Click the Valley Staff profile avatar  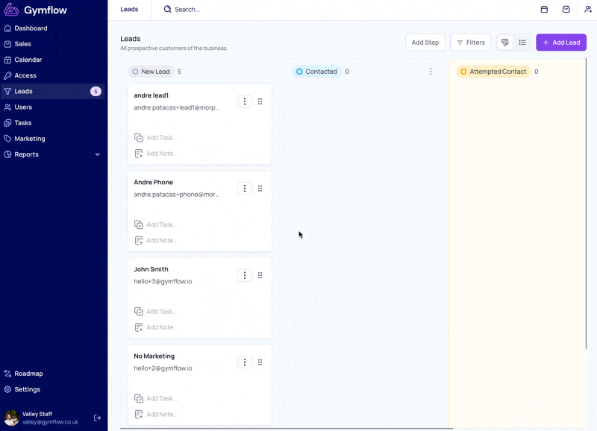tap(11, 418)
